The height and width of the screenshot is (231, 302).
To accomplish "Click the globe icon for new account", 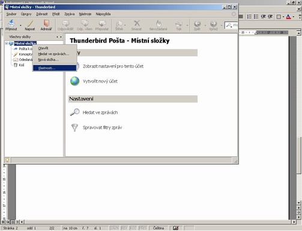I will [x=74, y=81].
